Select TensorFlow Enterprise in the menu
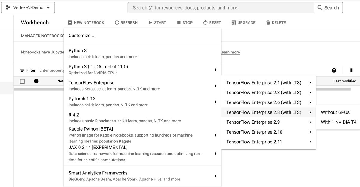 point(142,86)
